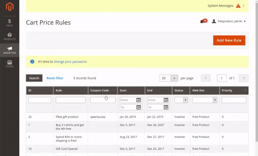Sort by Coupon Code column header

tap(103, 90)
